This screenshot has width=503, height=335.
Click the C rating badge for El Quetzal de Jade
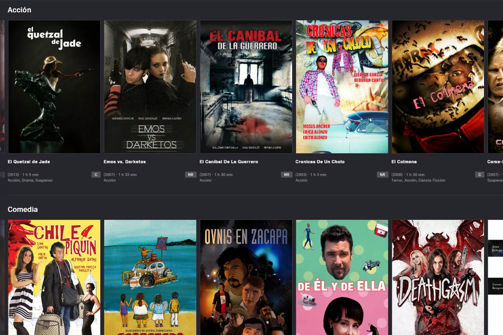pos(96,175)
